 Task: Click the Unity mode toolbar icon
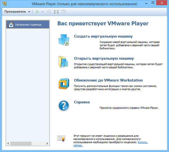(x=63, y=12)
